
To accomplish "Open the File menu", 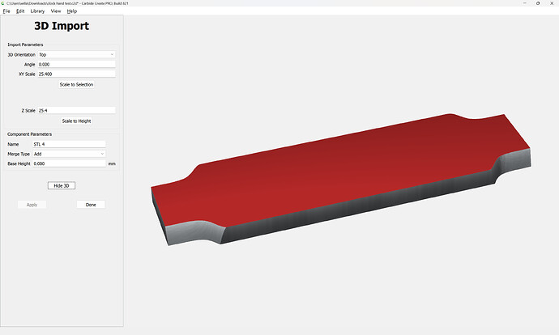I will [x=6, y=11].
